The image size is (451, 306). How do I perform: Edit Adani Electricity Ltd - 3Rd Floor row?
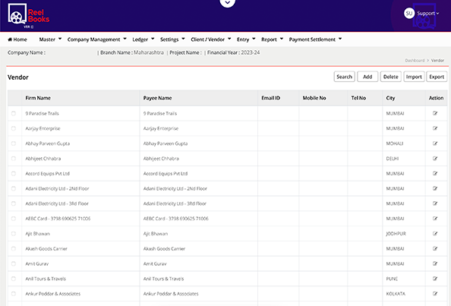pos(435,203)
